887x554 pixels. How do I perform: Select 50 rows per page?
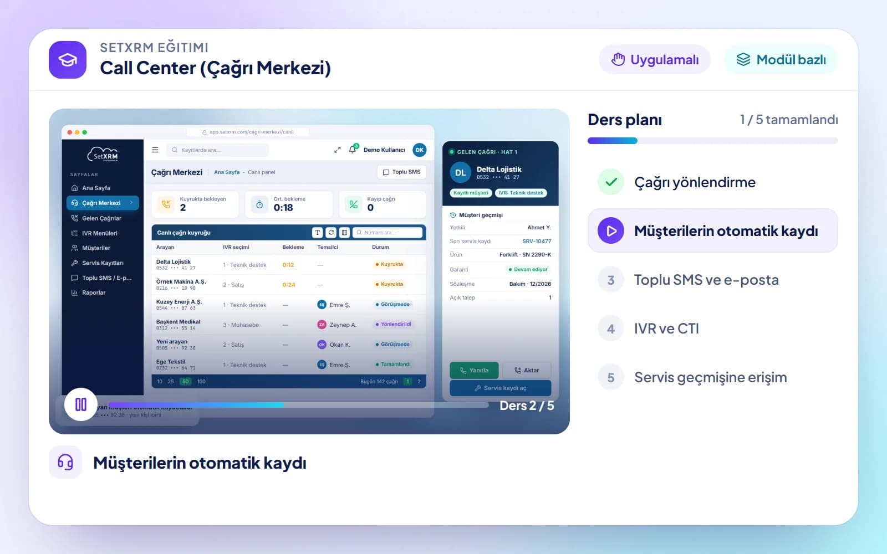pyautogui.click(x=186, y=381)
